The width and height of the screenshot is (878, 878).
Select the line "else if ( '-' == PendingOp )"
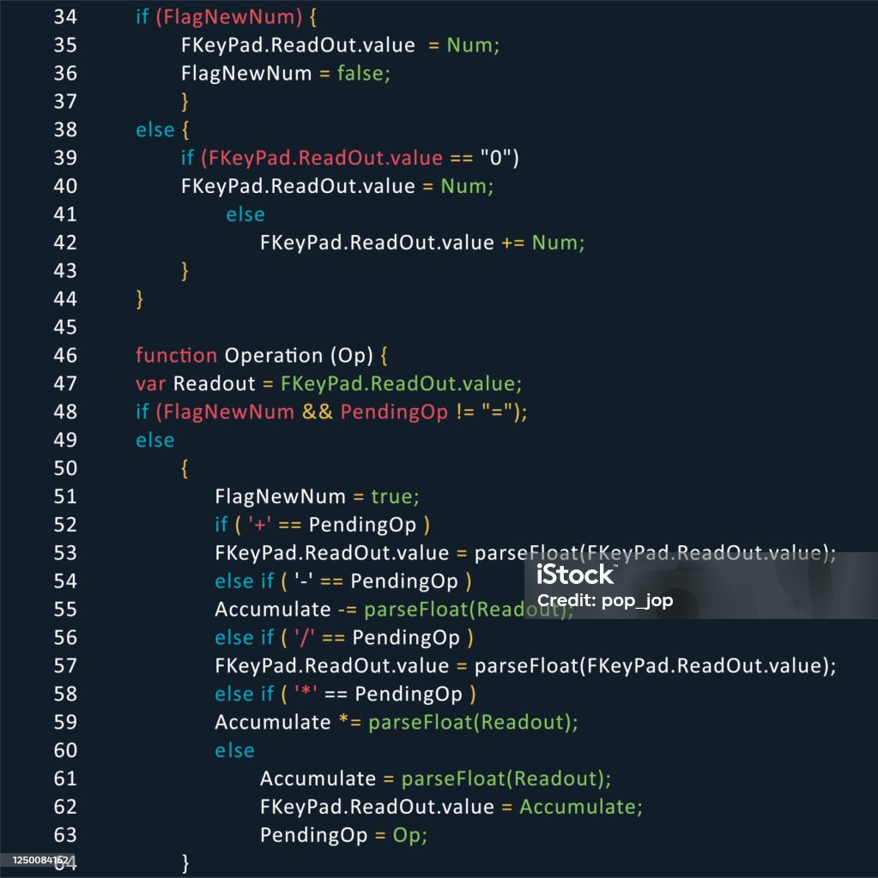click(343, 581)
